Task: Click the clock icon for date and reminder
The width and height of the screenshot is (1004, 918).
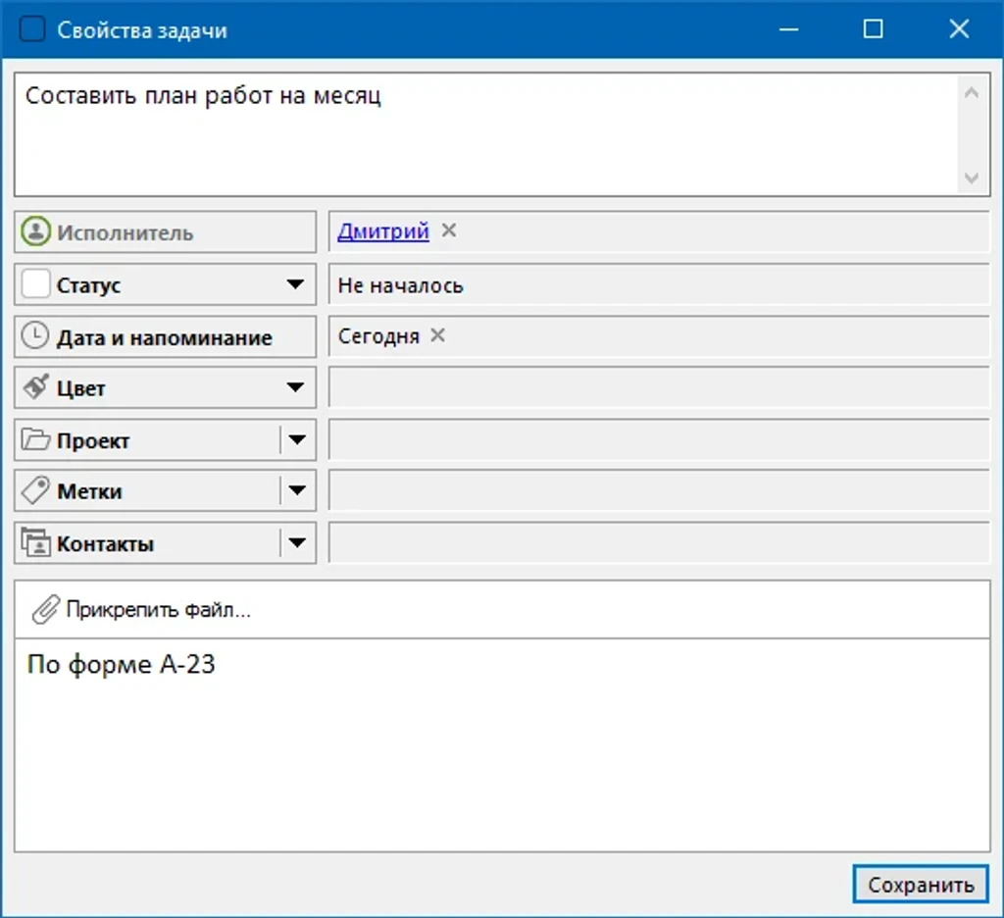Action: pyautogui.click(x=35, y=335)
